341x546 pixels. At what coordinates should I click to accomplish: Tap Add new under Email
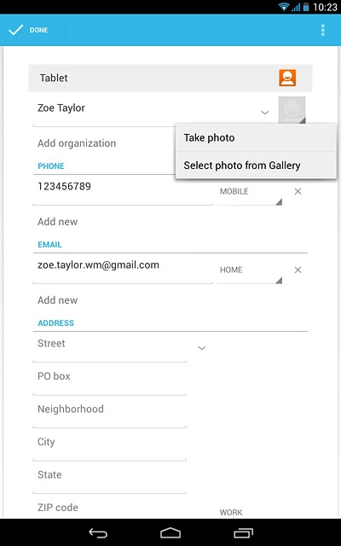point(57,300)
